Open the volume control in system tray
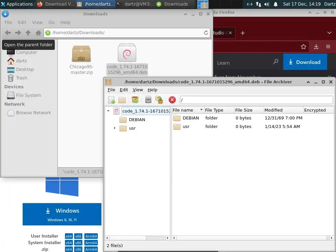Viewport: 336px width, 252px height. point(266,4)
